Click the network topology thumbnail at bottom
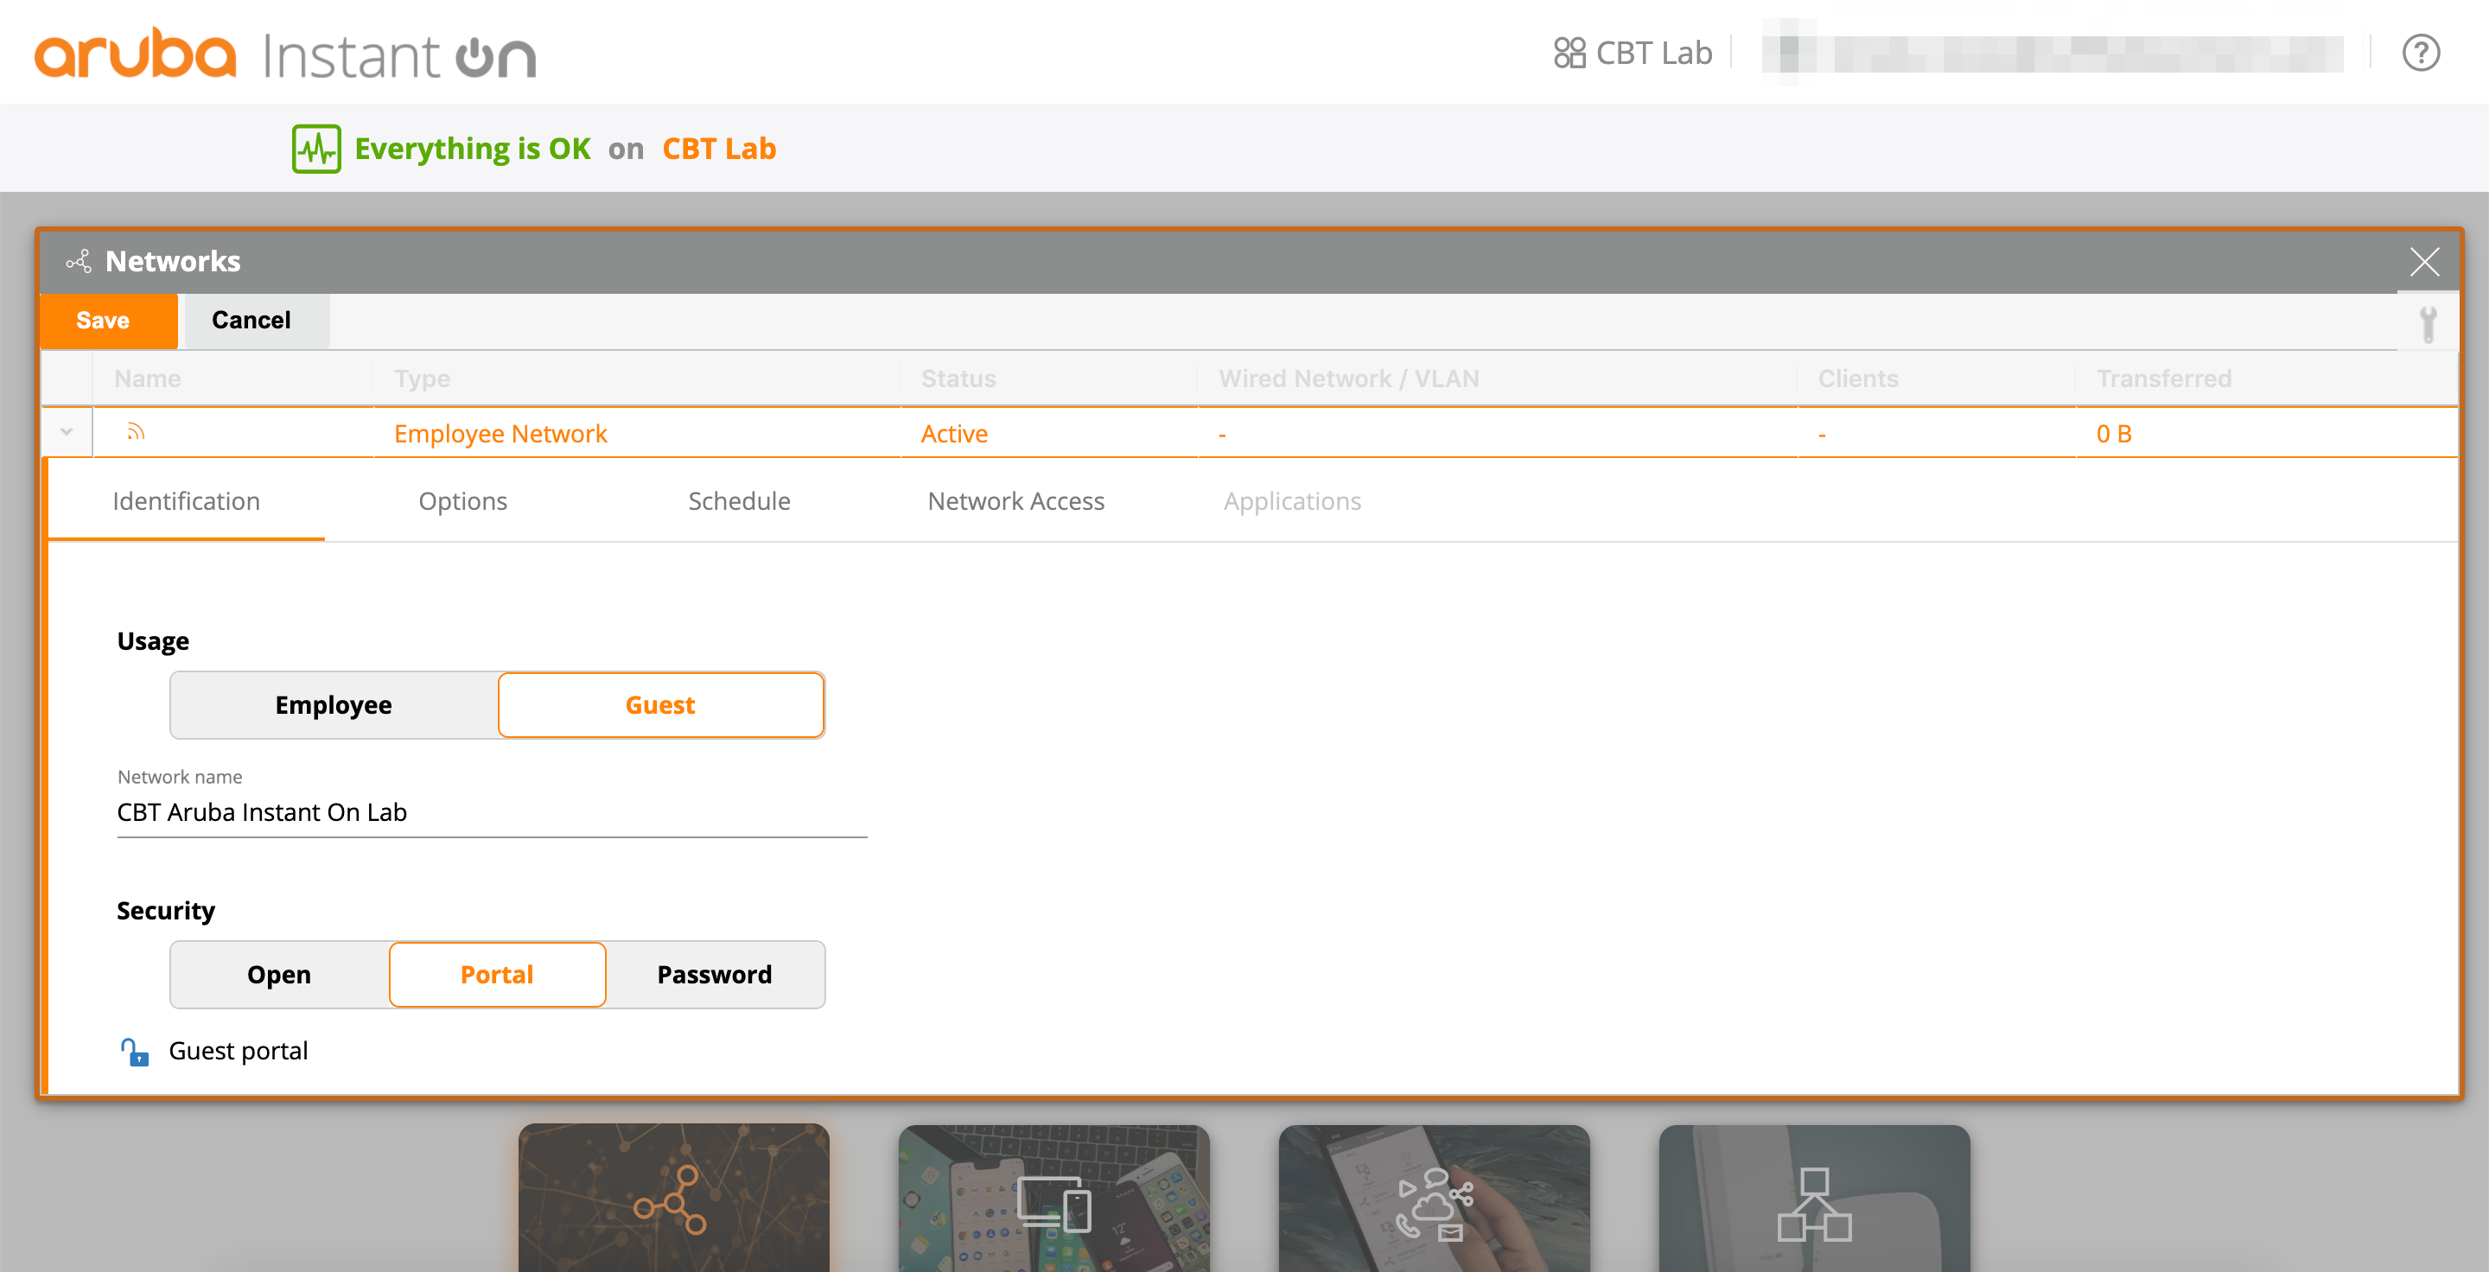 click(x=673, y=1205)
